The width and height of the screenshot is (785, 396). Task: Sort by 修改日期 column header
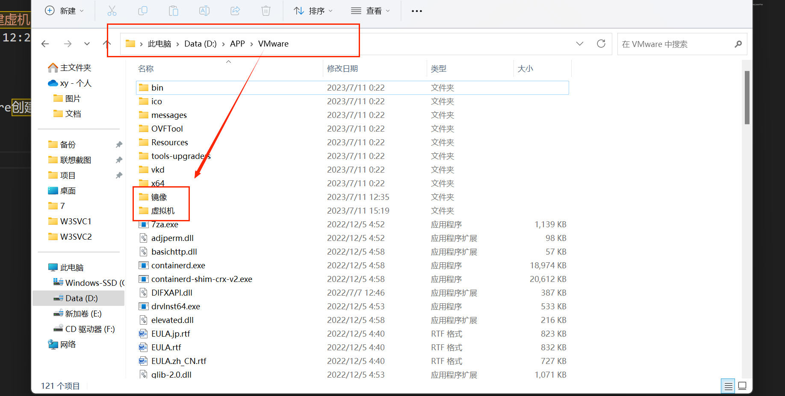pyautogui.click(x=342, y=68)
